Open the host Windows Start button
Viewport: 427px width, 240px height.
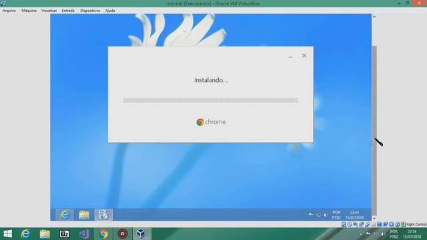(x=7, y=234)
